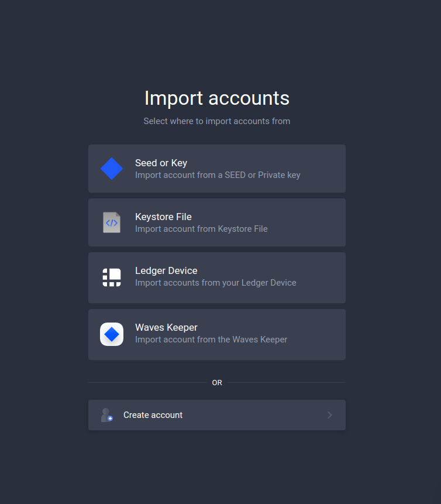The image size is (441, 504).
Task: Click the chevron arrow in Create account row
Action: point(330,415)
